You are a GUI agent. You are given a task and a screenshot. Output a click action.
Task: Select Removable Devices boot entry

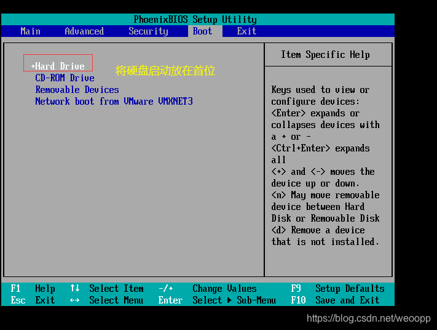pos(77,90)
